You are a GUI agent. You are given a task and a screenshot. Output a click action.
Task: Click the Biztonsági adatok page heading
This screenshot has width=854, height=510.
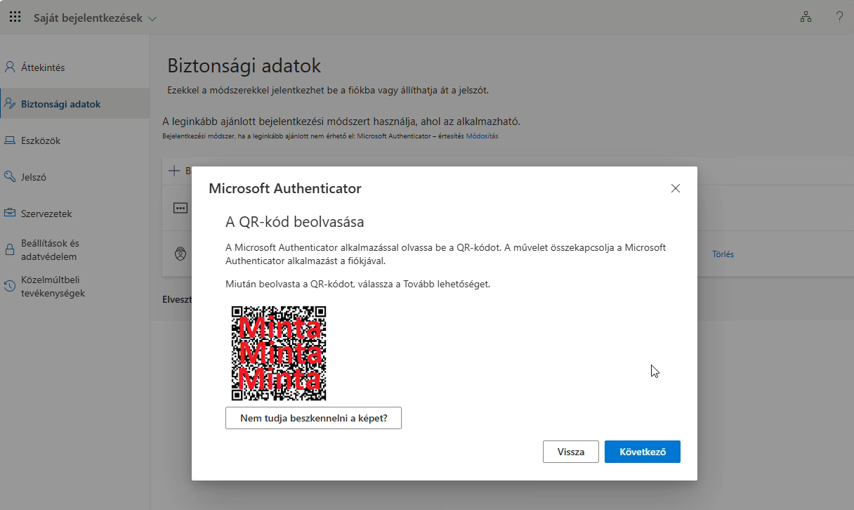click(x=244, y=66)
